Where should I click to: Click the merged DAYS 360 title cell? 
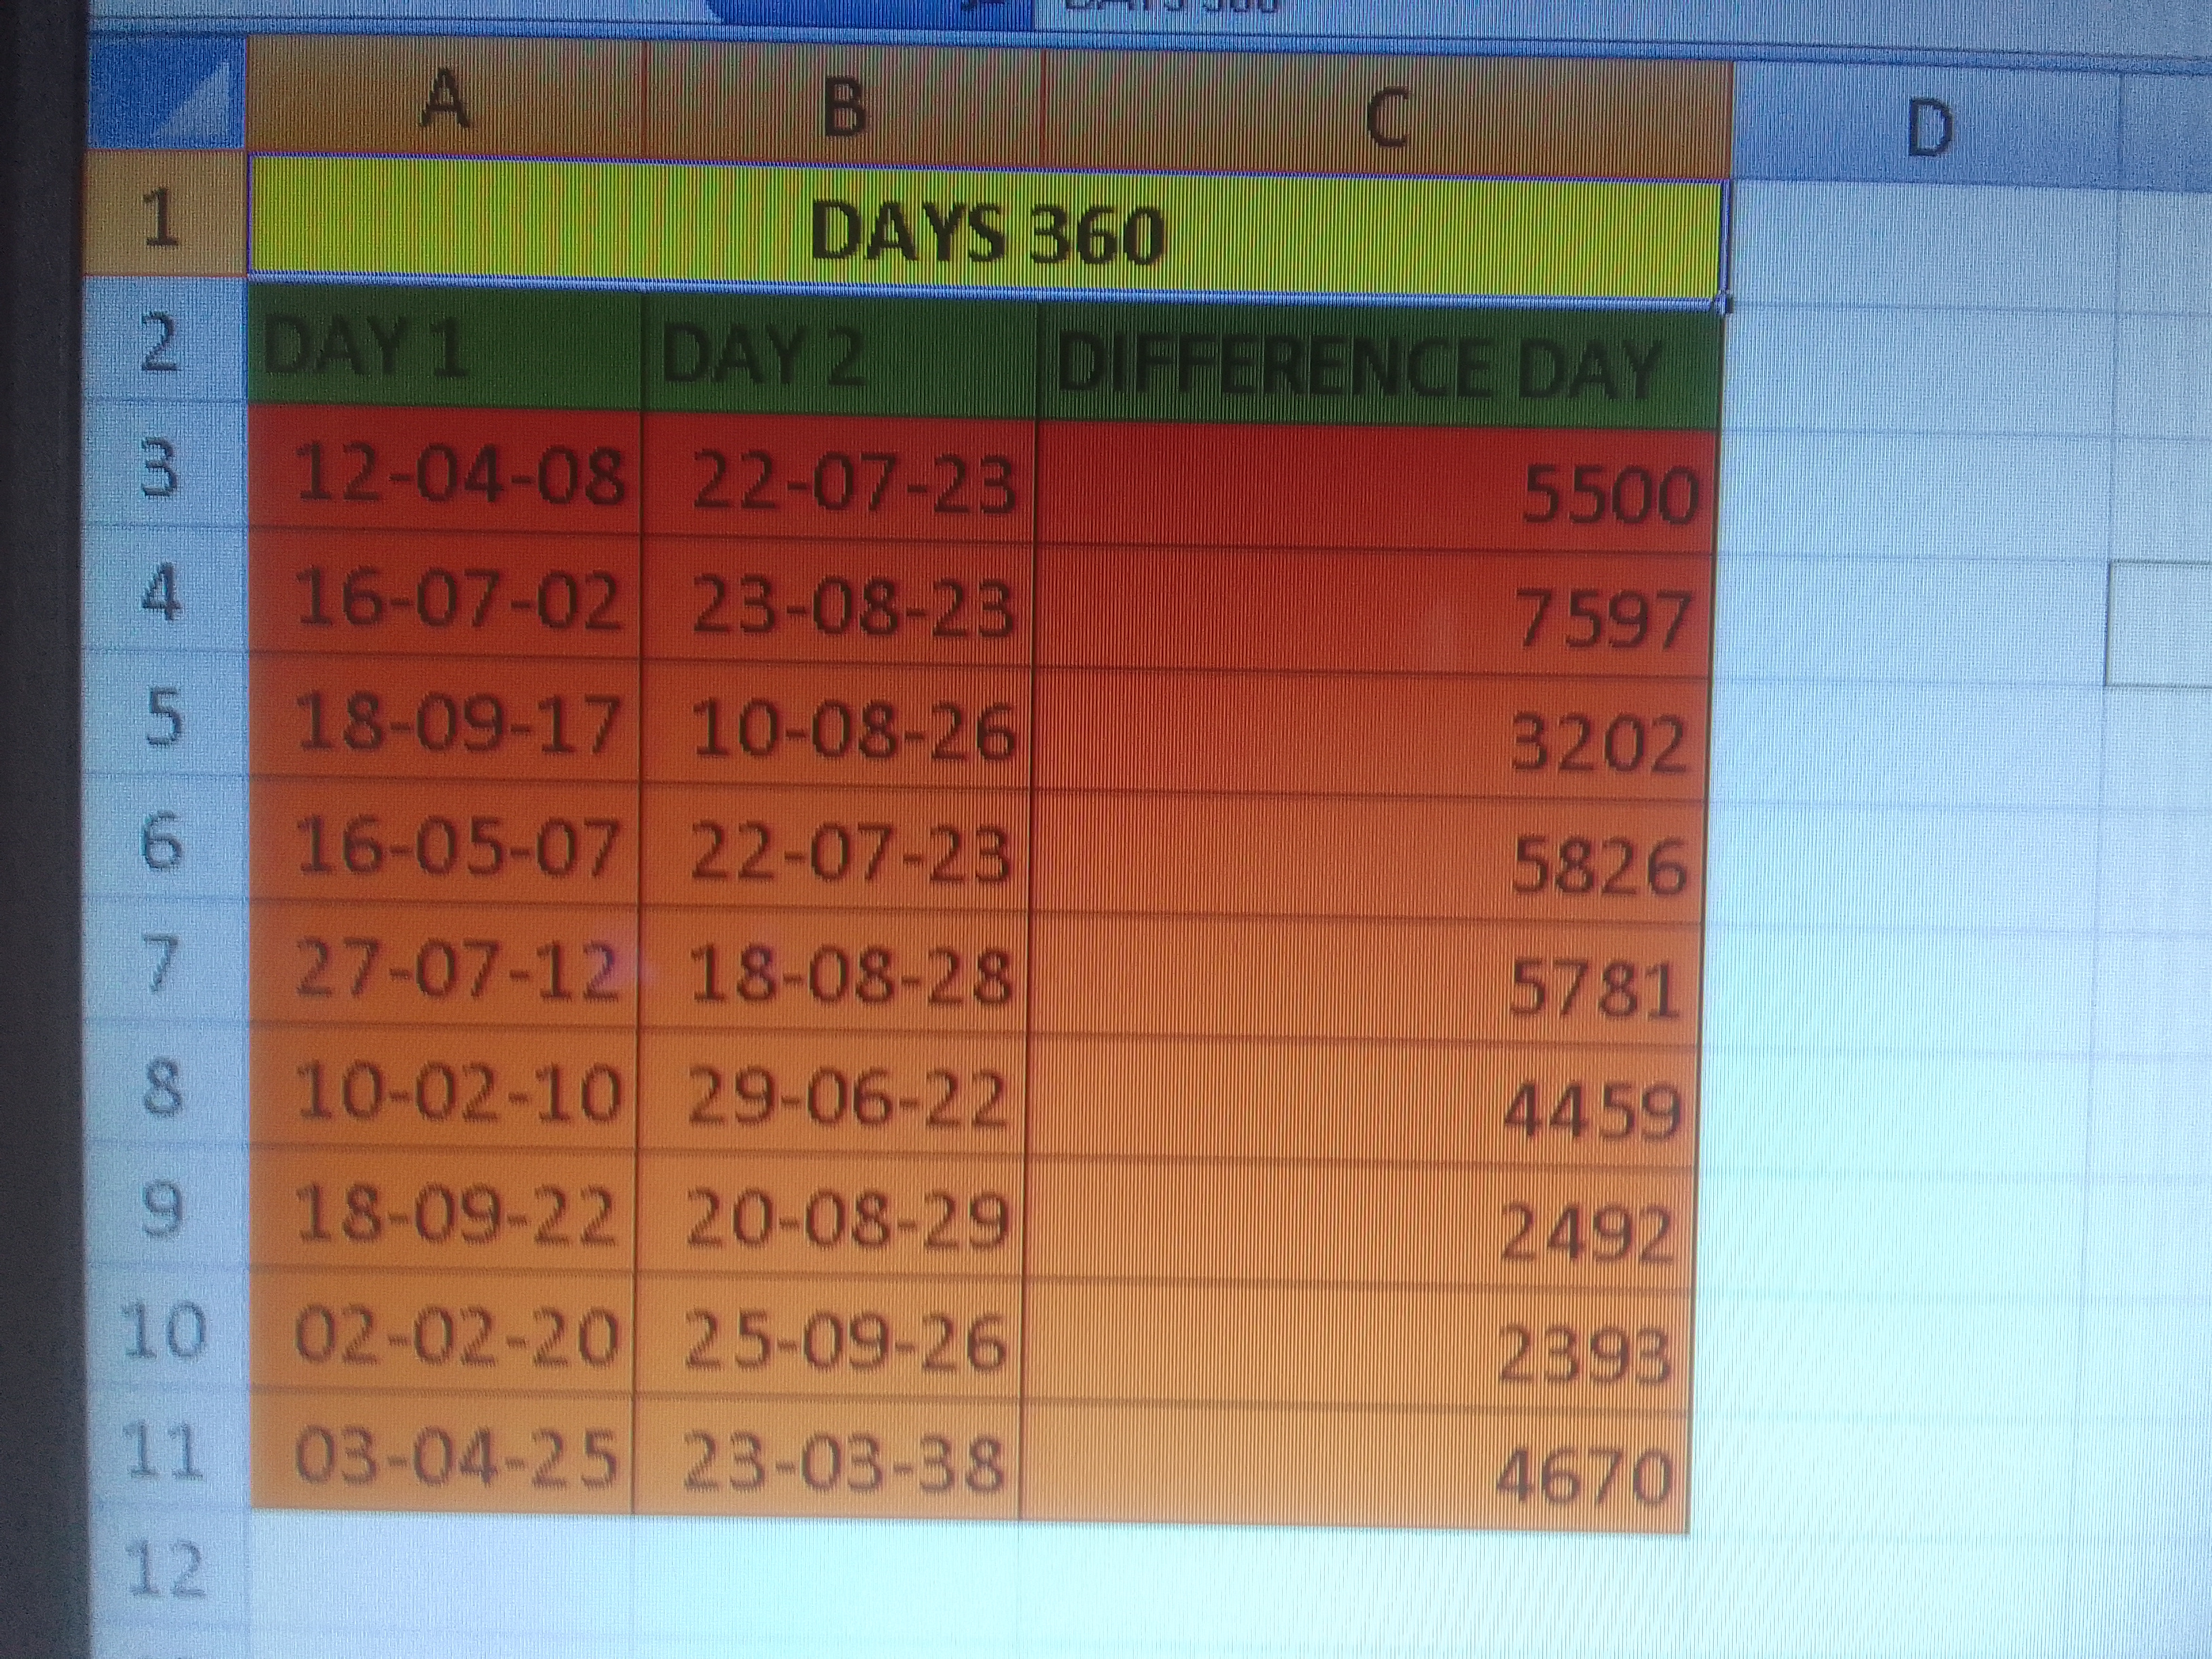coord(987,235)
